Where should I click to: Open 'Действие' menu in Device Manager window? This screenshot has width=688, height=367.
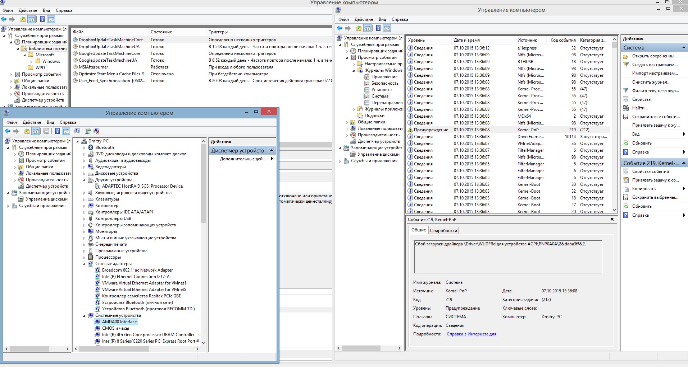coord(32,122)
